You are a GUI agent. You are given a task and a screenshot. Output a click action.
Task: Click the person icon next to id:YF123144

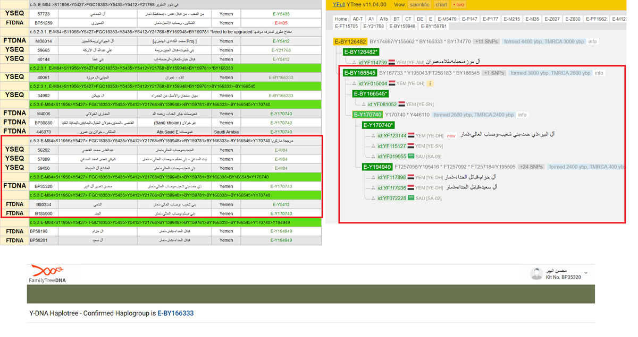(x=374, y=135)
